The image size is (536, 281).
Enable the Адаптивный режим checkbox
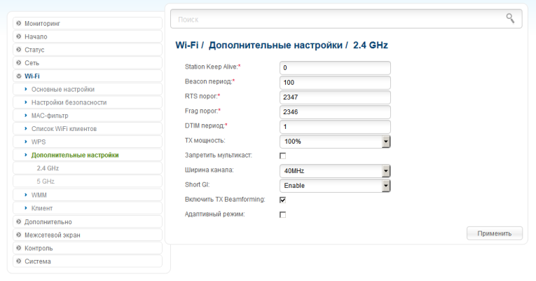point(282,214)
